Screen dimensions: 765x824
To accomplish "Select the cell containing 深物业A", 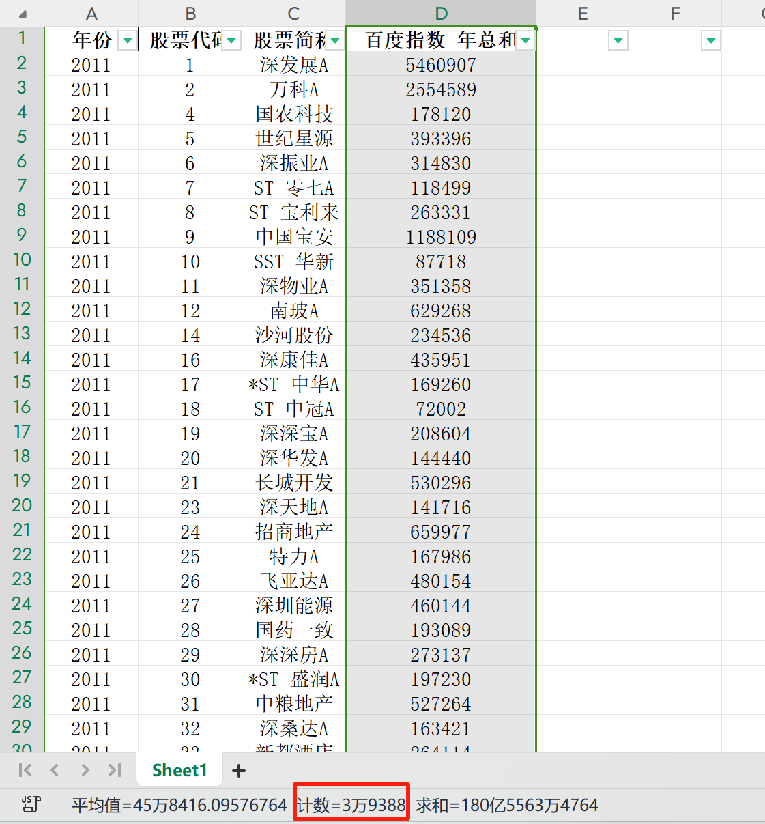I will point(293,286).
